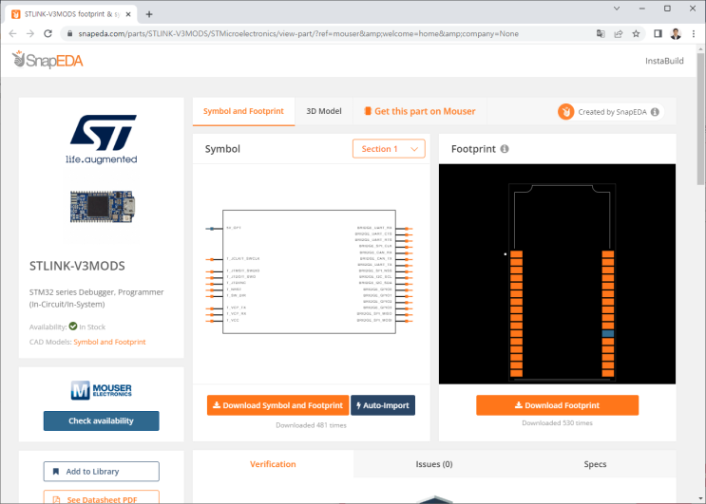The height and width of the screenshot is (504, 706).
Task: Select the Specs tab
Action: 595,464
